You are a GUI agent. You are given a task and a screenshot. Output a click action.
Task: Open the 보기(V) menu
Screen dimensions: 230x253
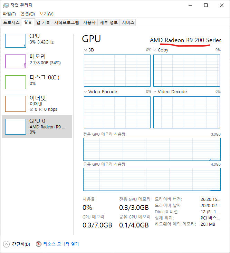(47, 14)
